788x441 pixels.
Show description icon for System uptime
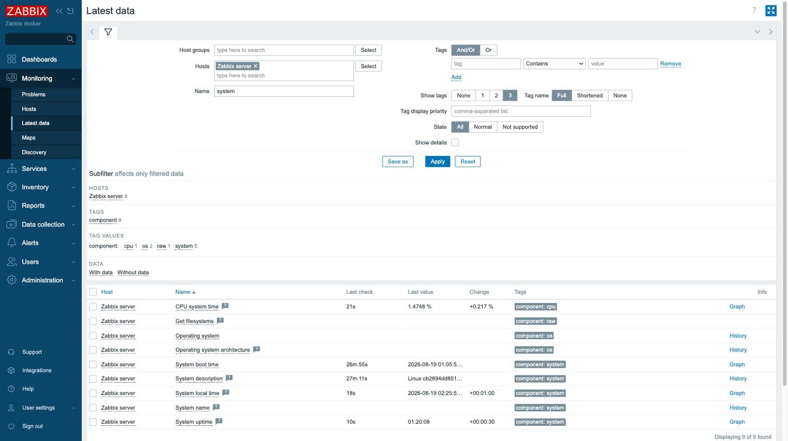pos(219,421)
